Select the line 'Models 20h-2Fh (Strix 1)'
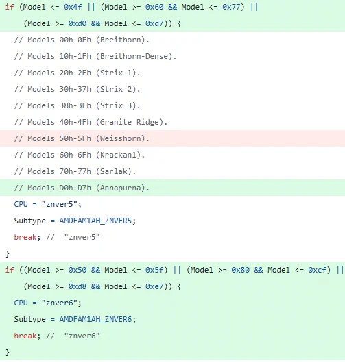Viewport: 345px width, 363px height. pyautogui.click(x=77, y=73)
